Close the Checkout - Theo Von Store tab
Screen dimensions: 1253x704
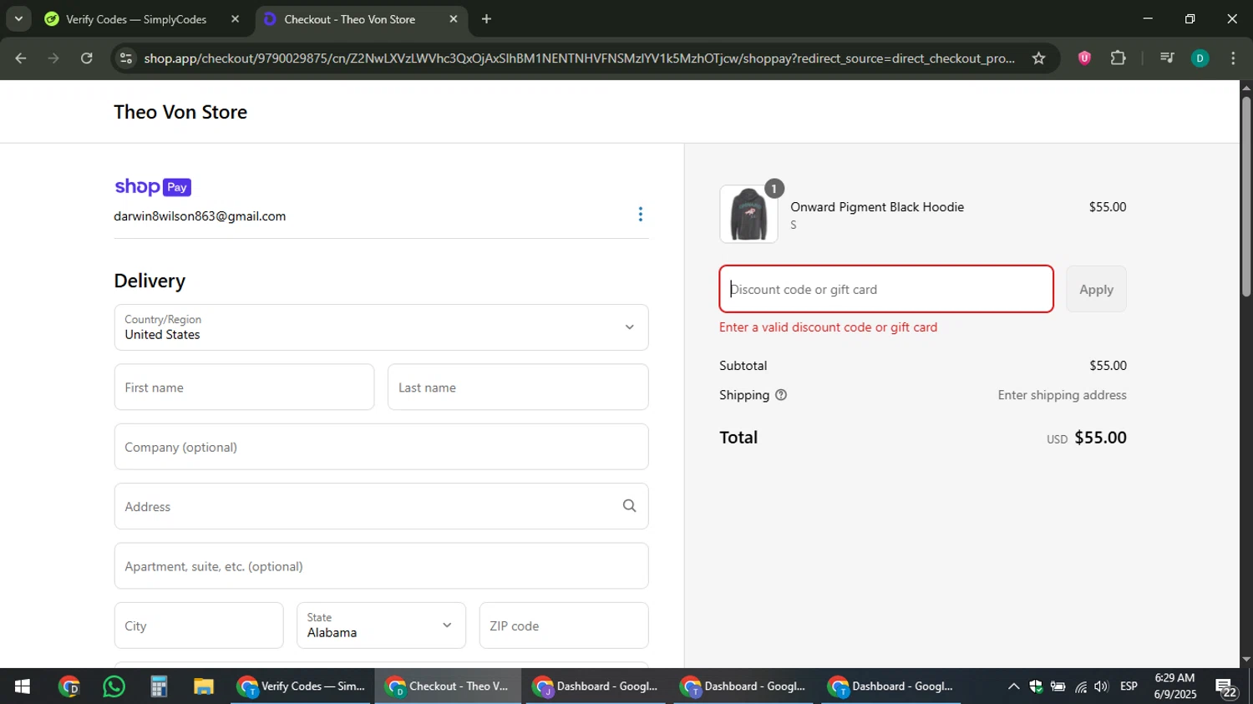tap(454, 19)
